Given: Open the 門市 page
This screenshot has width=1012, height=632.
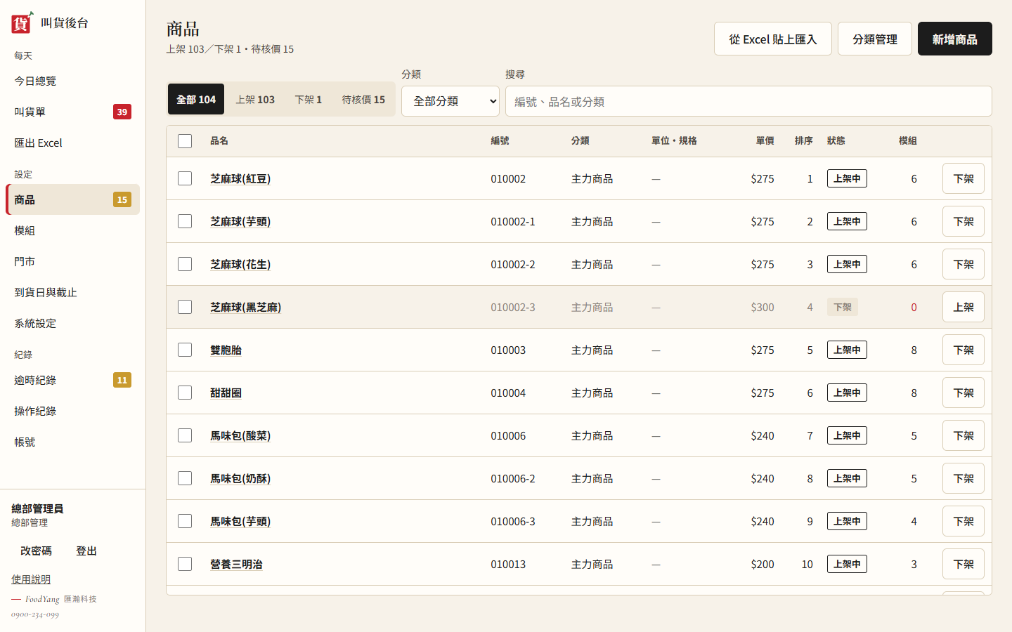Looking at the screenshot, I should tap(72, 261).
